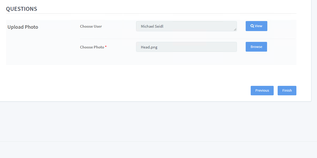317x158 pixels.
Task: Click the Choose User label
Action: 91,26
